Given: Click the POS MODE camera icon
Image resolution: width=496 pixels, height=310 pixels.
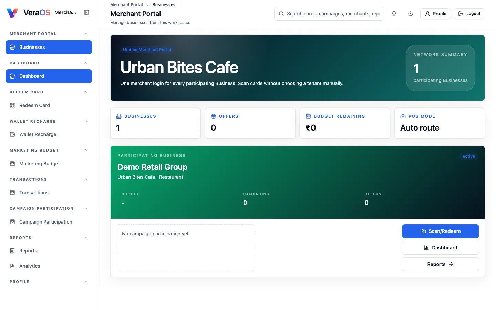Looking at the screenshot, I should click(403, 116).
